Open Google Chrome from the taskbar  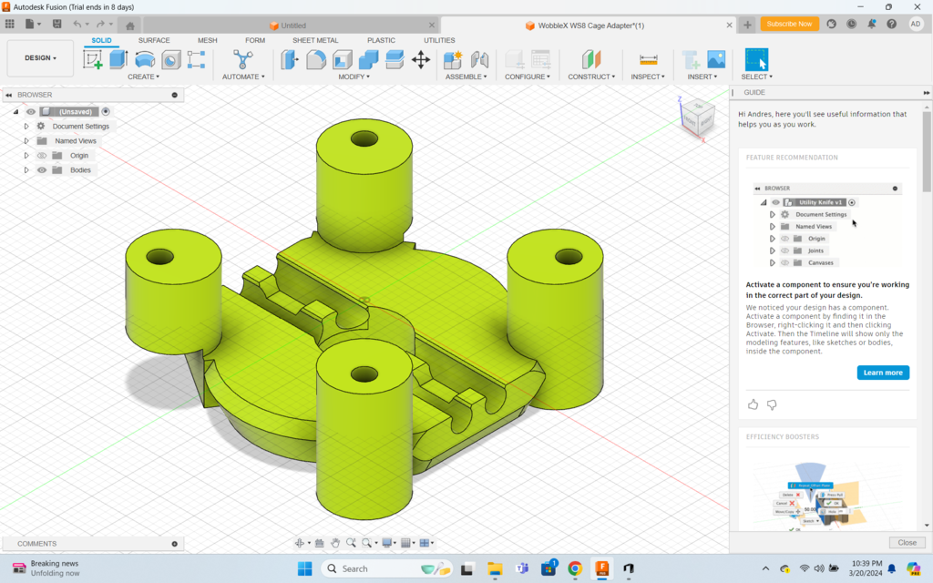coord(575,568)
